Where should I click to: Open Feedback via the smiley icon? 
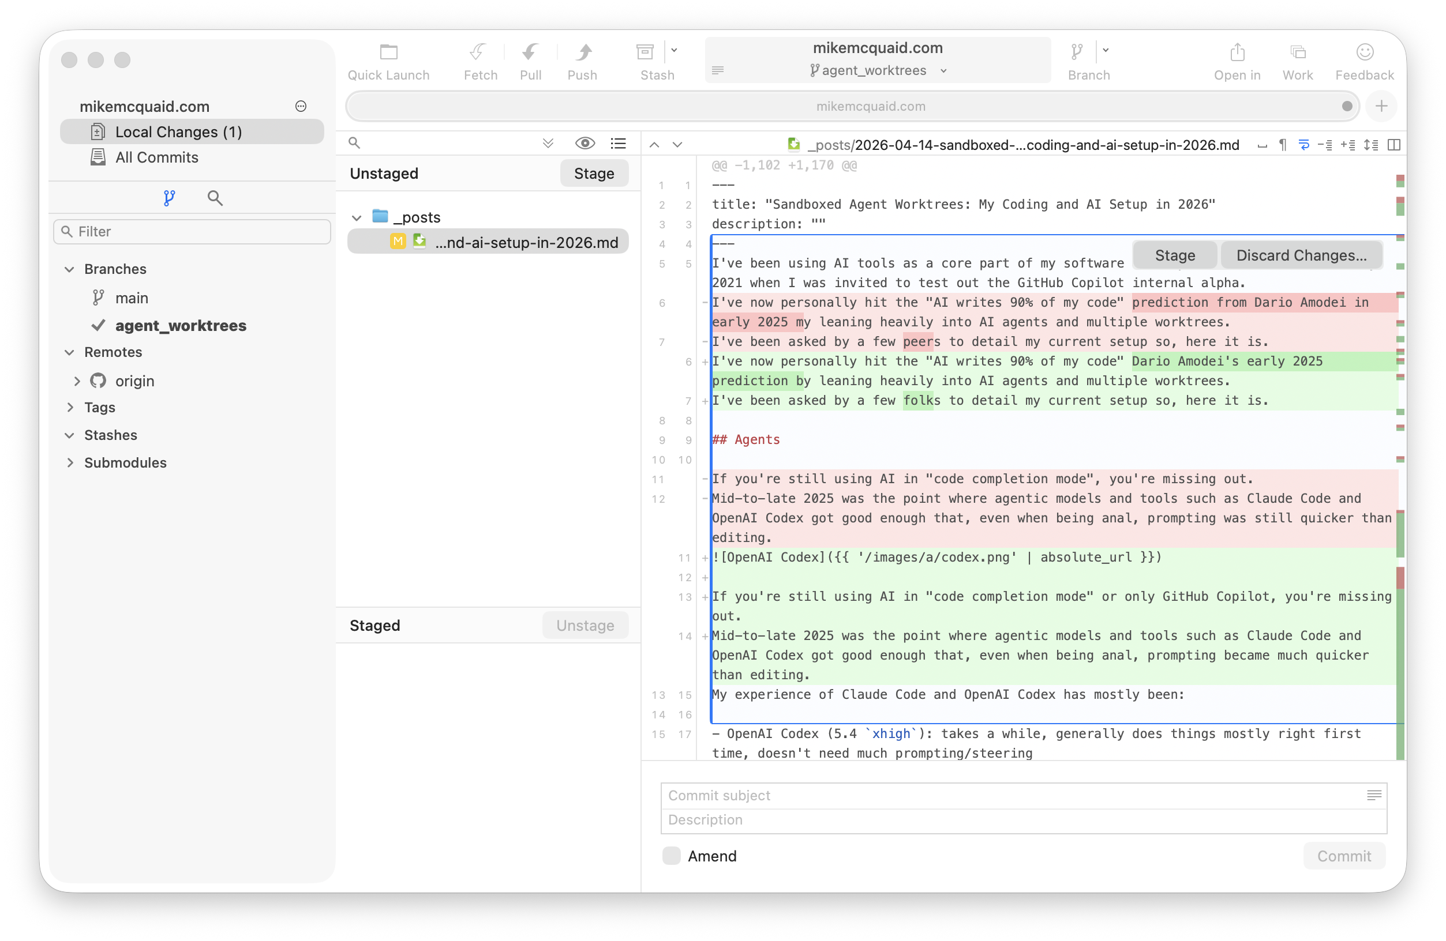(1364, 54)
